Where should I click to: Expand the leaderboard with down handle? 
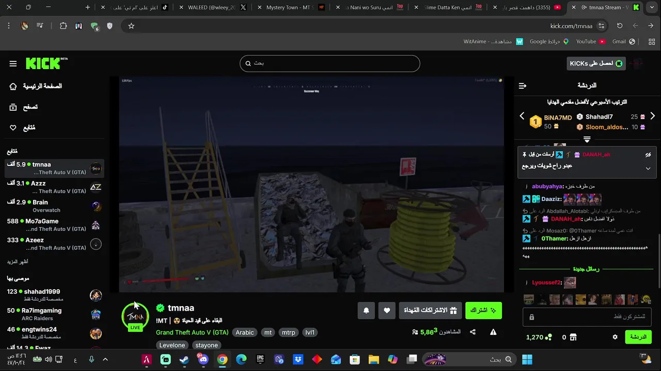[587, 140]
